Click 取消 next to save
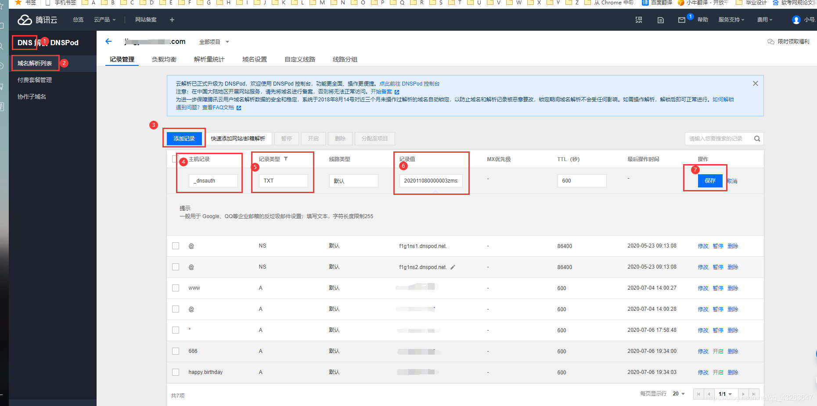This screenshot has height=406, width=817. coord(732,181)
